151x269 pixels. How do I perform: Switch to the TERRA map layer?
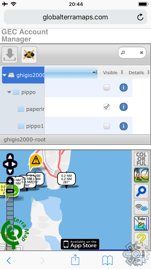click(x=141, y=175)
